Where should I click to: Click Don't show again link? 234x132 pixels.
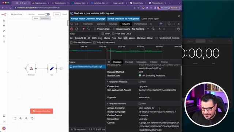coord(150,19)
